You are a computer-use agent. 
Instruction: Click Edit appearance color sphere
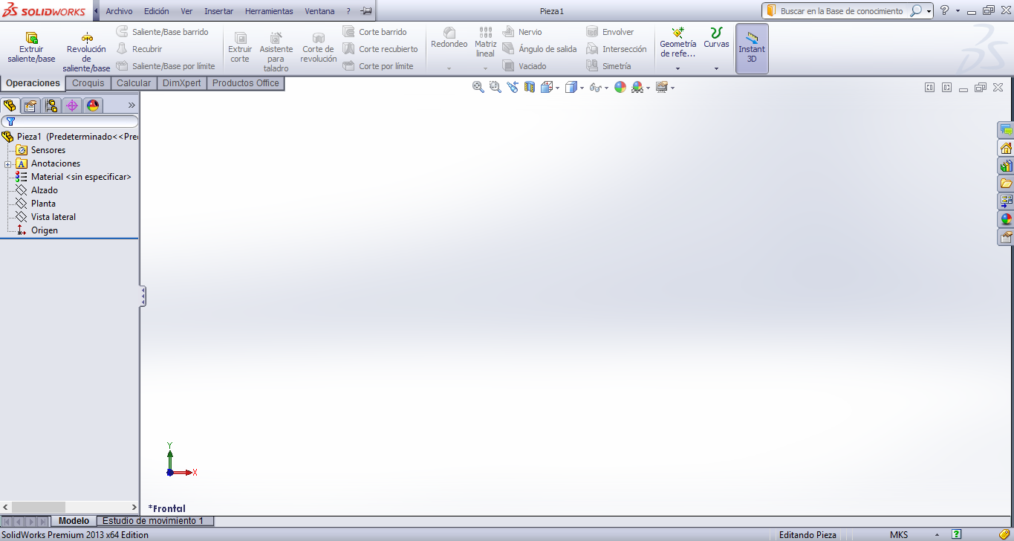tap(620, 87)
